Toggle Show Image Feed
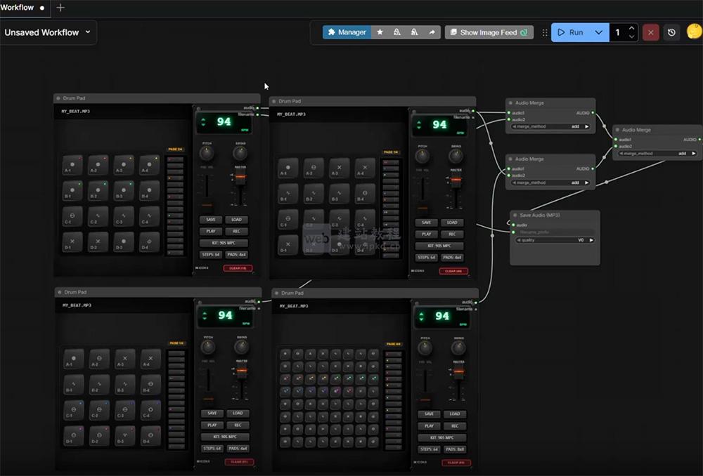Viewport: 703px width, 476px height. pos(489,32)
